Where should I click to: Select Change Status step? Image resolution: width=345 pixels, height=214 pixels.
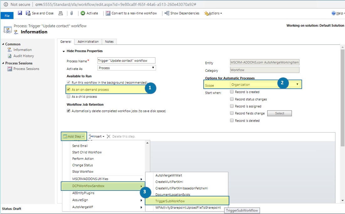coord(82,165)
